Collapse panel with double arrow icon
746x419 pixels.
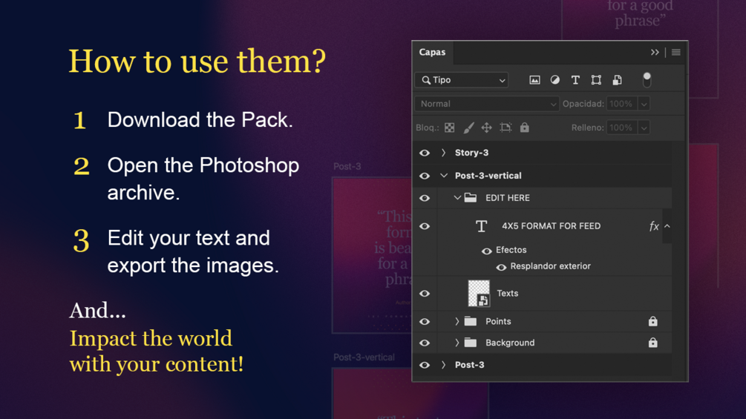click(655, 52)
